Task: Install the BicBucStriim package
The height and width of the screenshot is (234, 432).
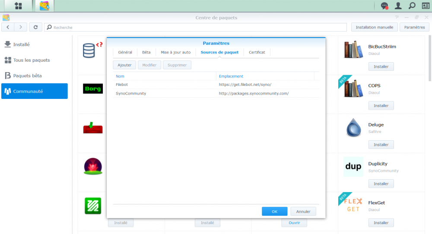Action: [x=381, y=66]
